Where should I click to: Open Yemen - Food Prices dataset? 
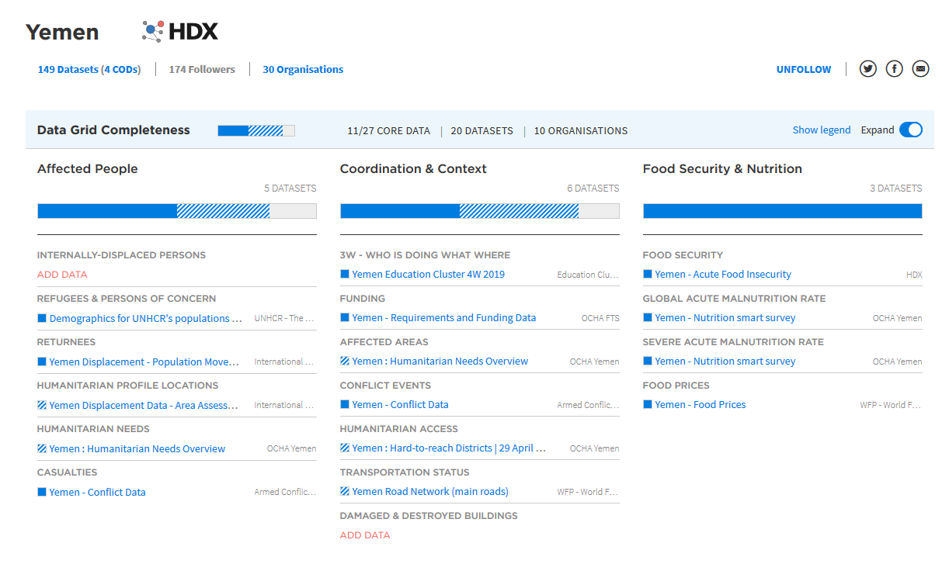(x=700, y=404)
